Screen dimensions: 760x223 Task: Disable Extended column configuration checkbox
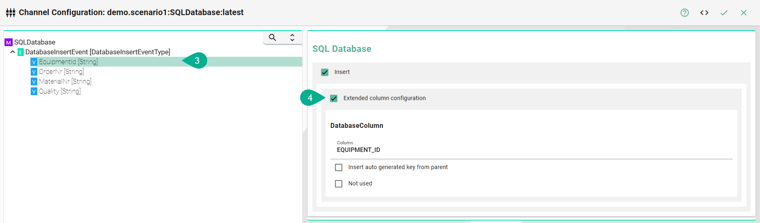pyautogui.click(x=334, y=98)
